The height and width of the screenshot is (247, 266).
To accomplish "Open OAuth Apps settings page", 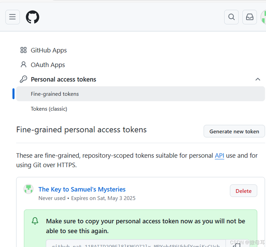I will tap(48, 65).
